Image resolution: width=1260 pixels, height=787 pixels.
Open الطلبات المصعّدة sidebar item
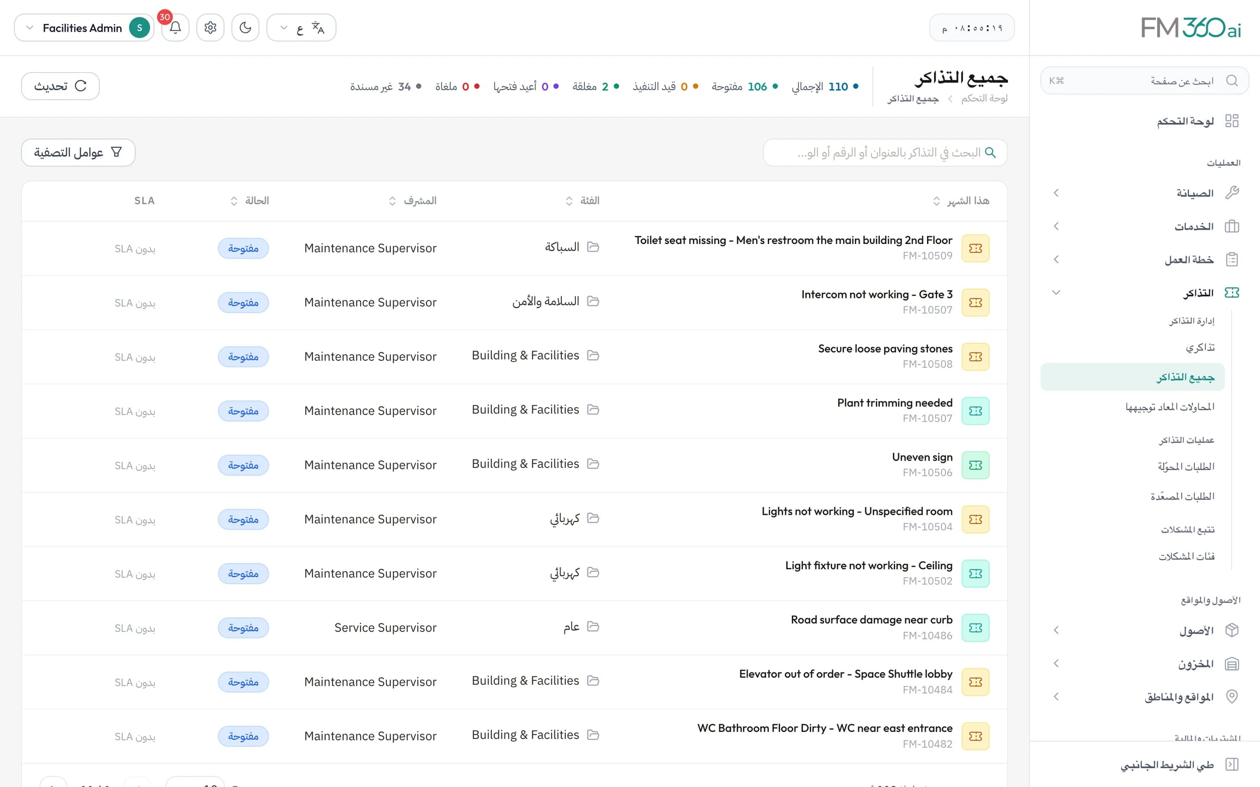click(x=1182, y=496)
